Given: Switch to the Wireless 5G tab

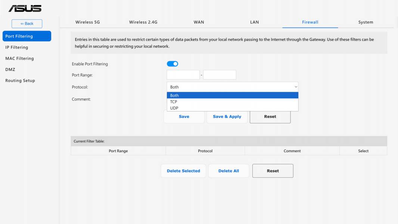Looking at the screenshot, I should click(x=88, y=22).
